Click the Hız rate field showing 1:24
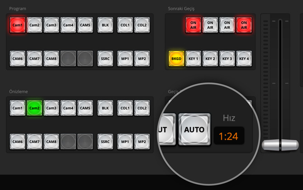 228,136
